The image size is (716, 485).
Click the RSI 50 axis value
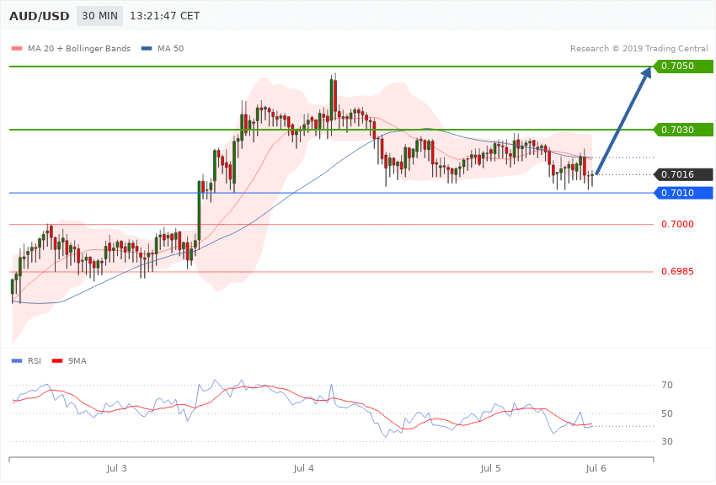click(x=666, y=413)
